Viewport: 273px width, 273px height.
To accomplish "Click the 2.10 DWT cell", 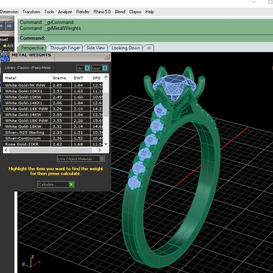I will (x=80, y=109).
